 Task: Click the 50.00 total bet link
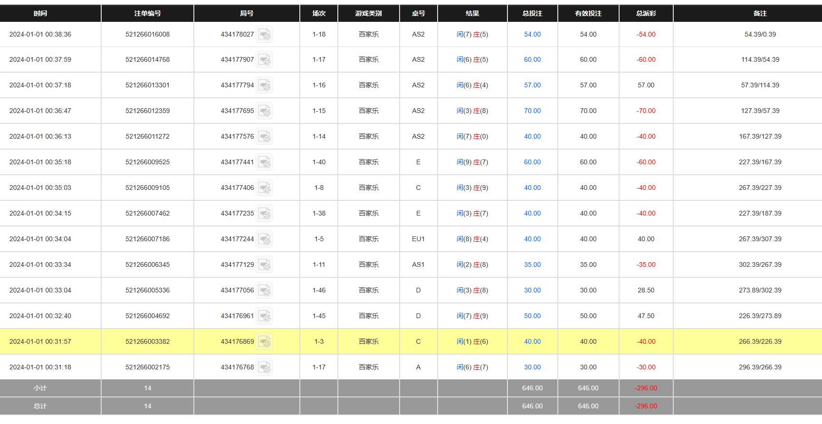[x=532, y=316]
